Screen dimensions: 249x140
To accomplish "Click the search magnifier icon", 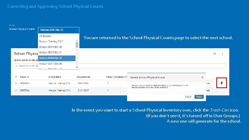I will [x=17, y=66].
